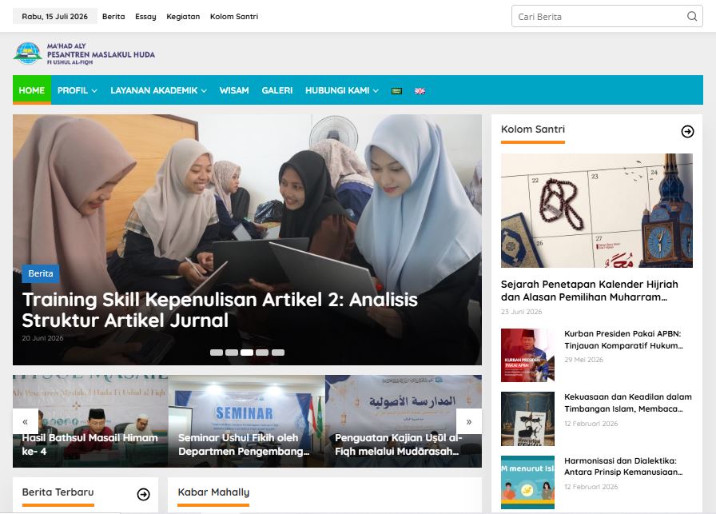Open Berita in the top bar
This screenshot has width=716, height=514.
click(113, 17)
